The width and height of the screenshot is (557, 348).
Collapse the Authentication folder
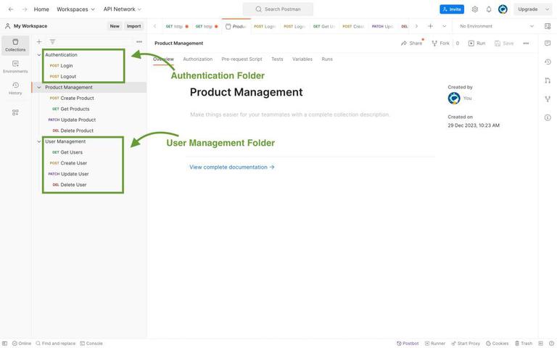[x=39, y=55]
